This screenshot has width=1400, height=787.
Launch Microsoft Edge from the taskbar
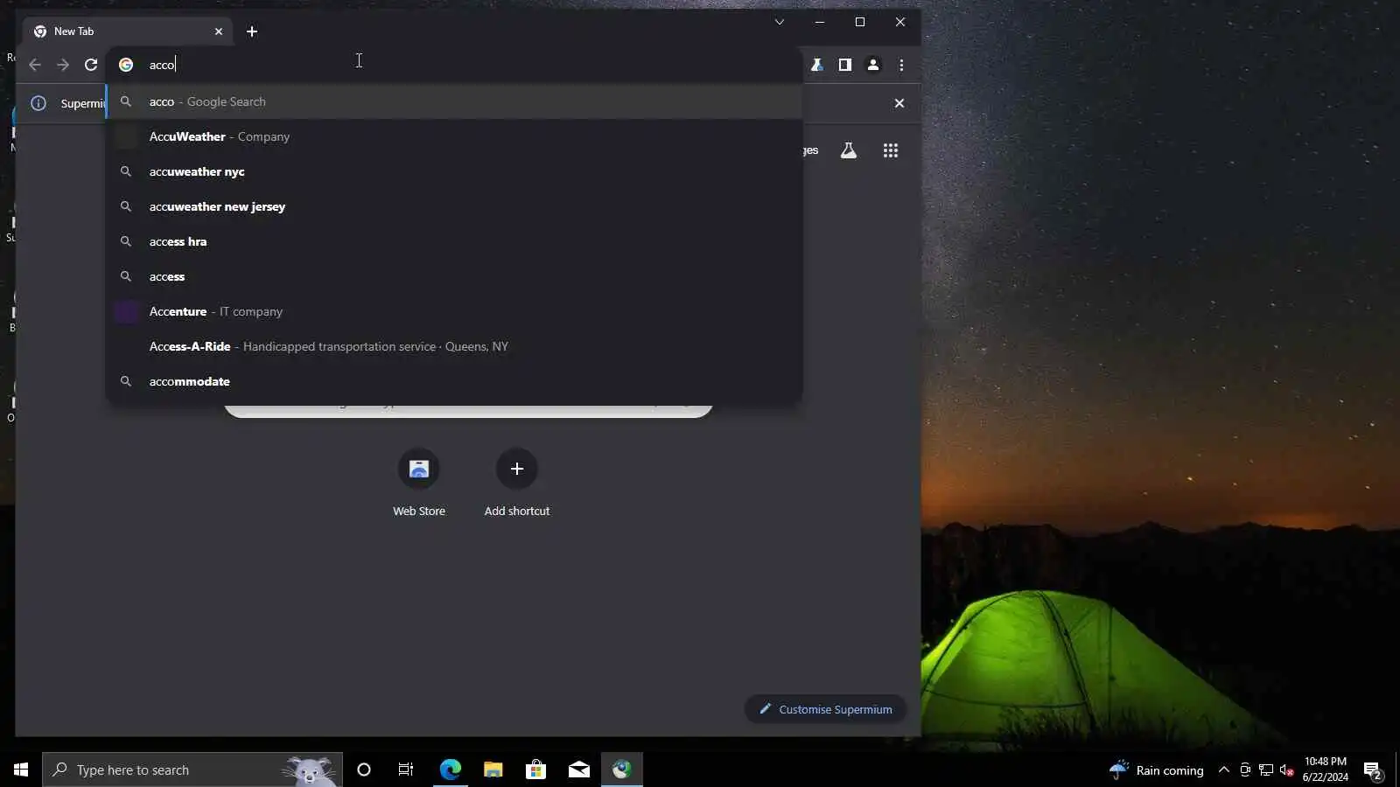click(450, 770)
